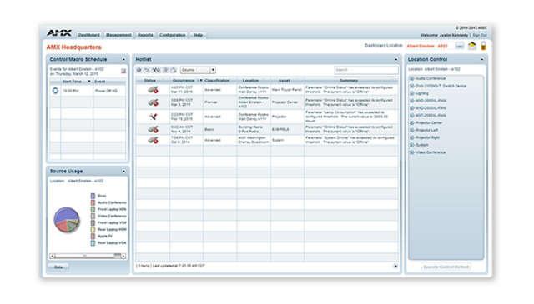This screenshot has width=534, height=304.
Task: Sort Hotlist by Occurrence column header
Action: click(186, 81)
